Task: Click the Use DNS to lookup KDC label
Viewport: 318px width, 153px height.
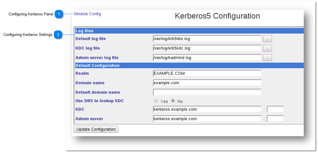Action: click(x=100, y=101)
